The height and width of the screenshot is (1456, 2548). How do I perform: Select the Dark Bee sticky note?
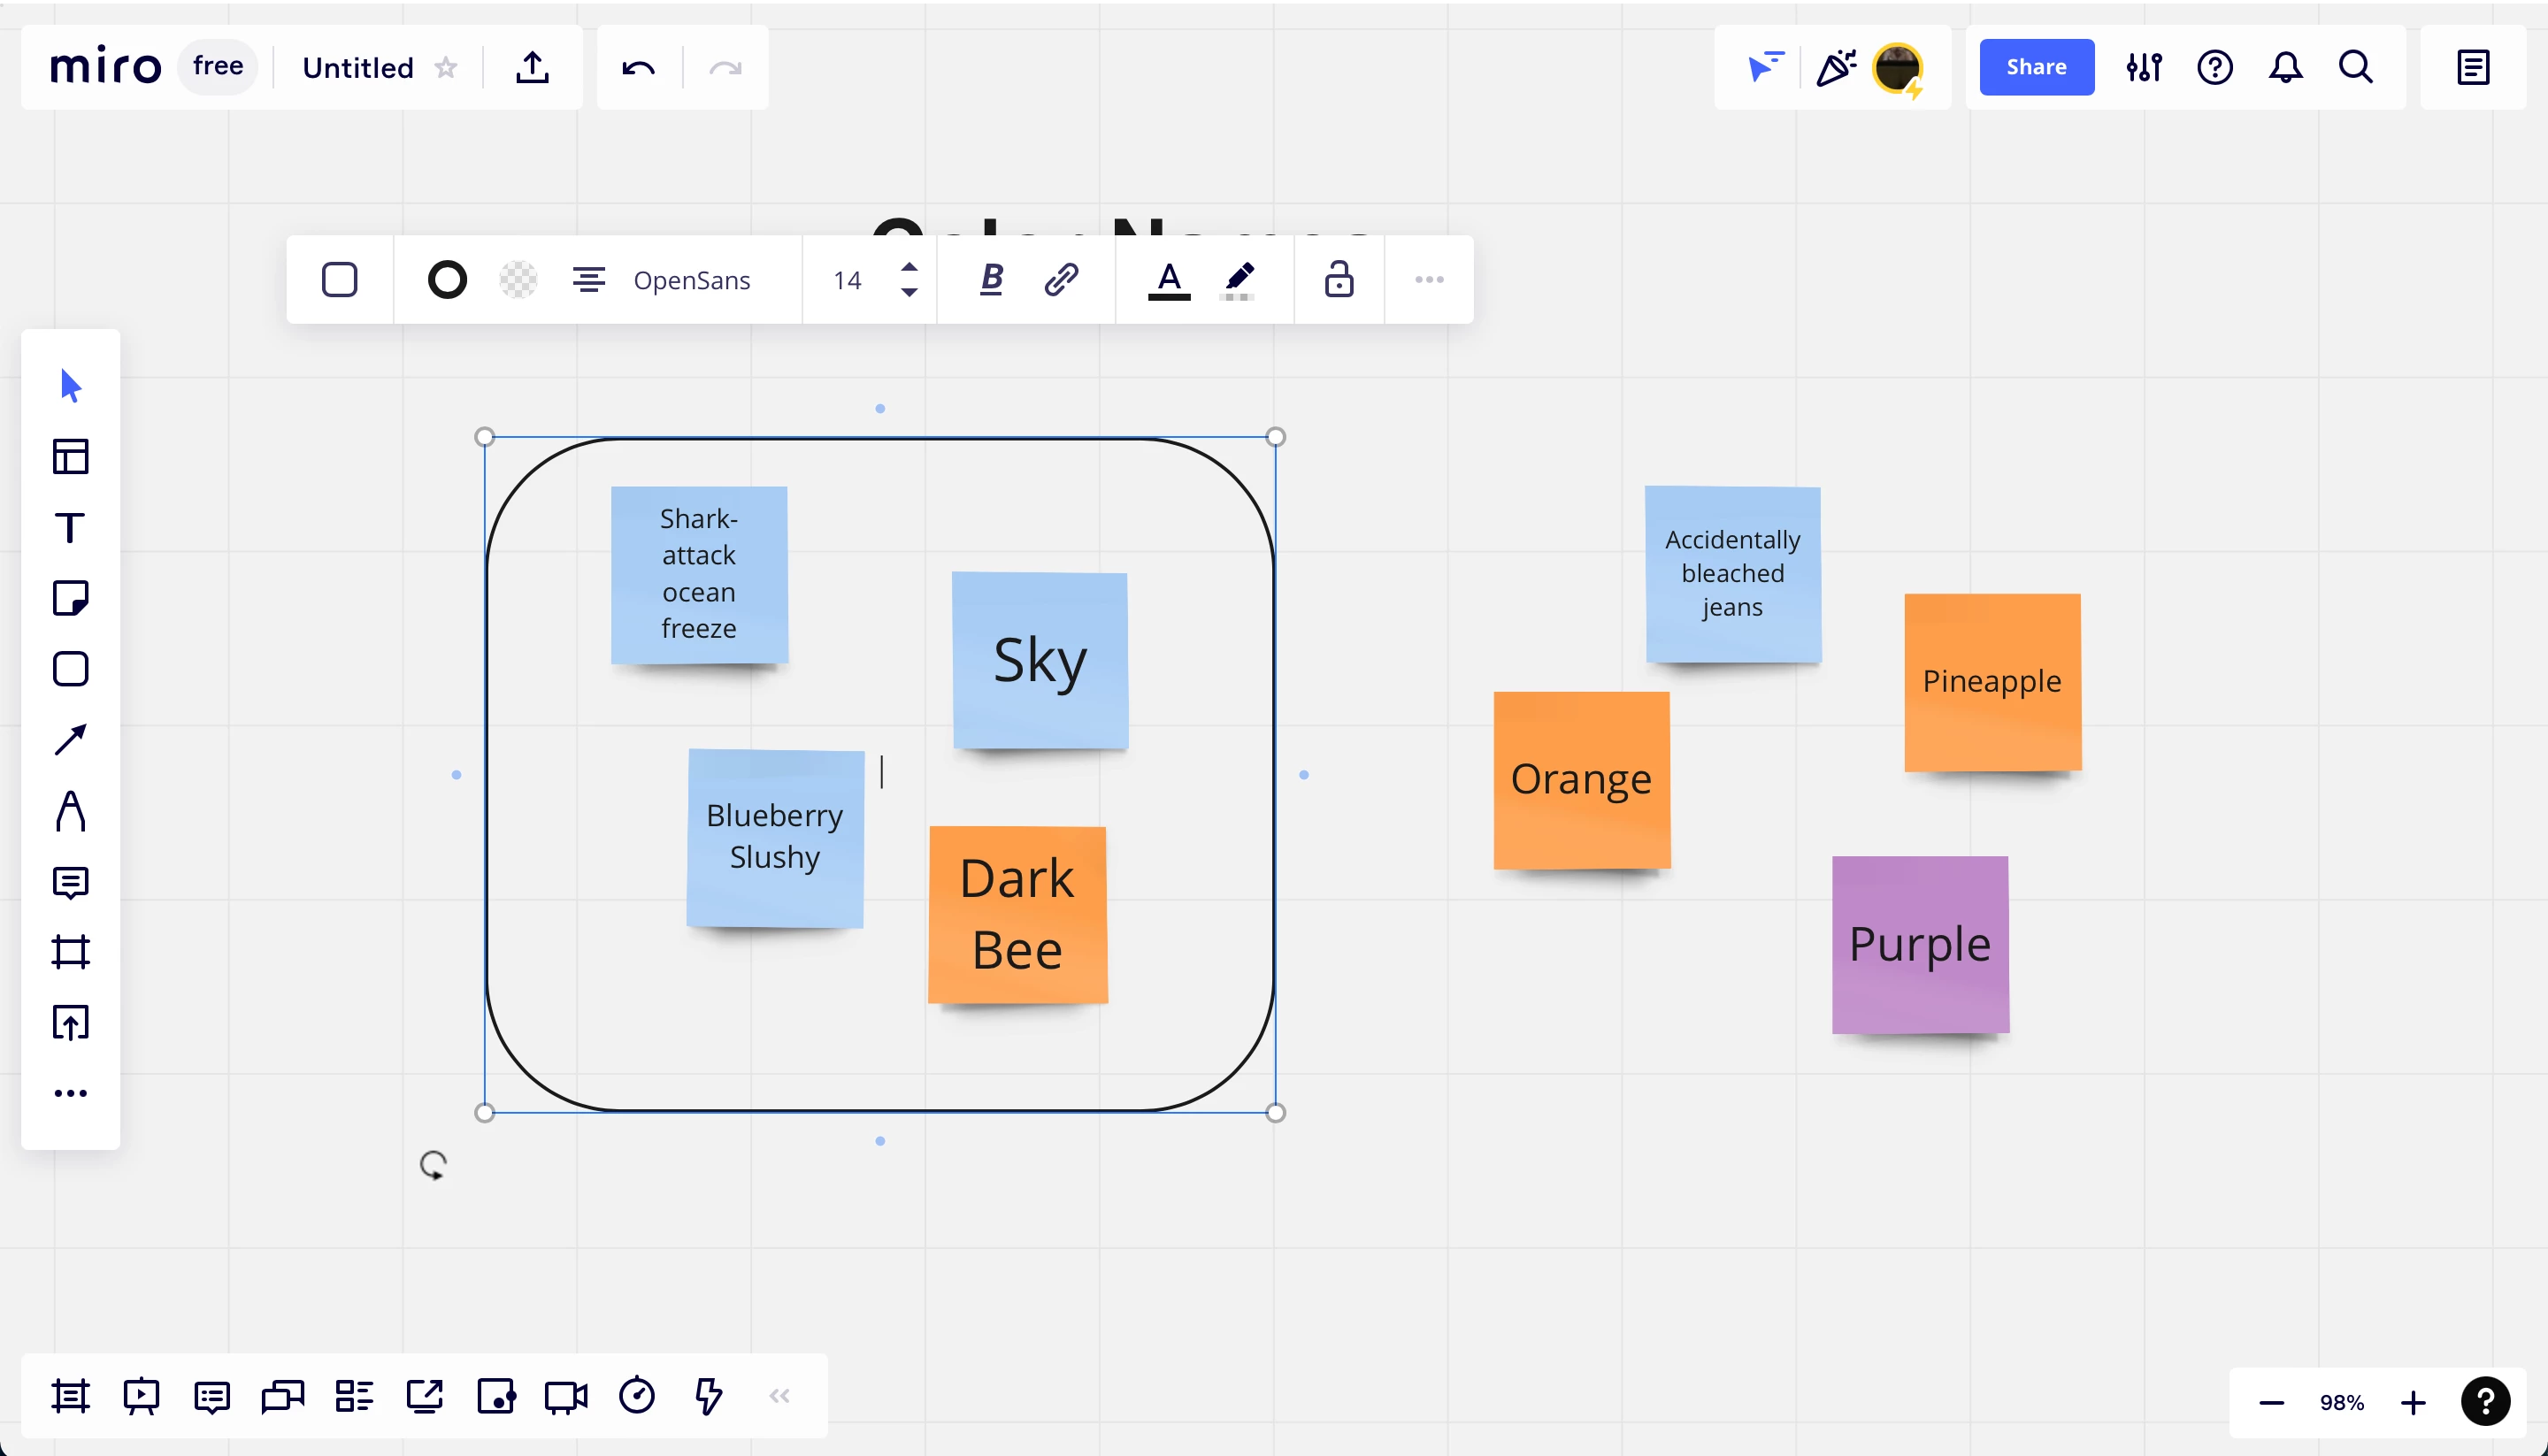click(1018, 914)
